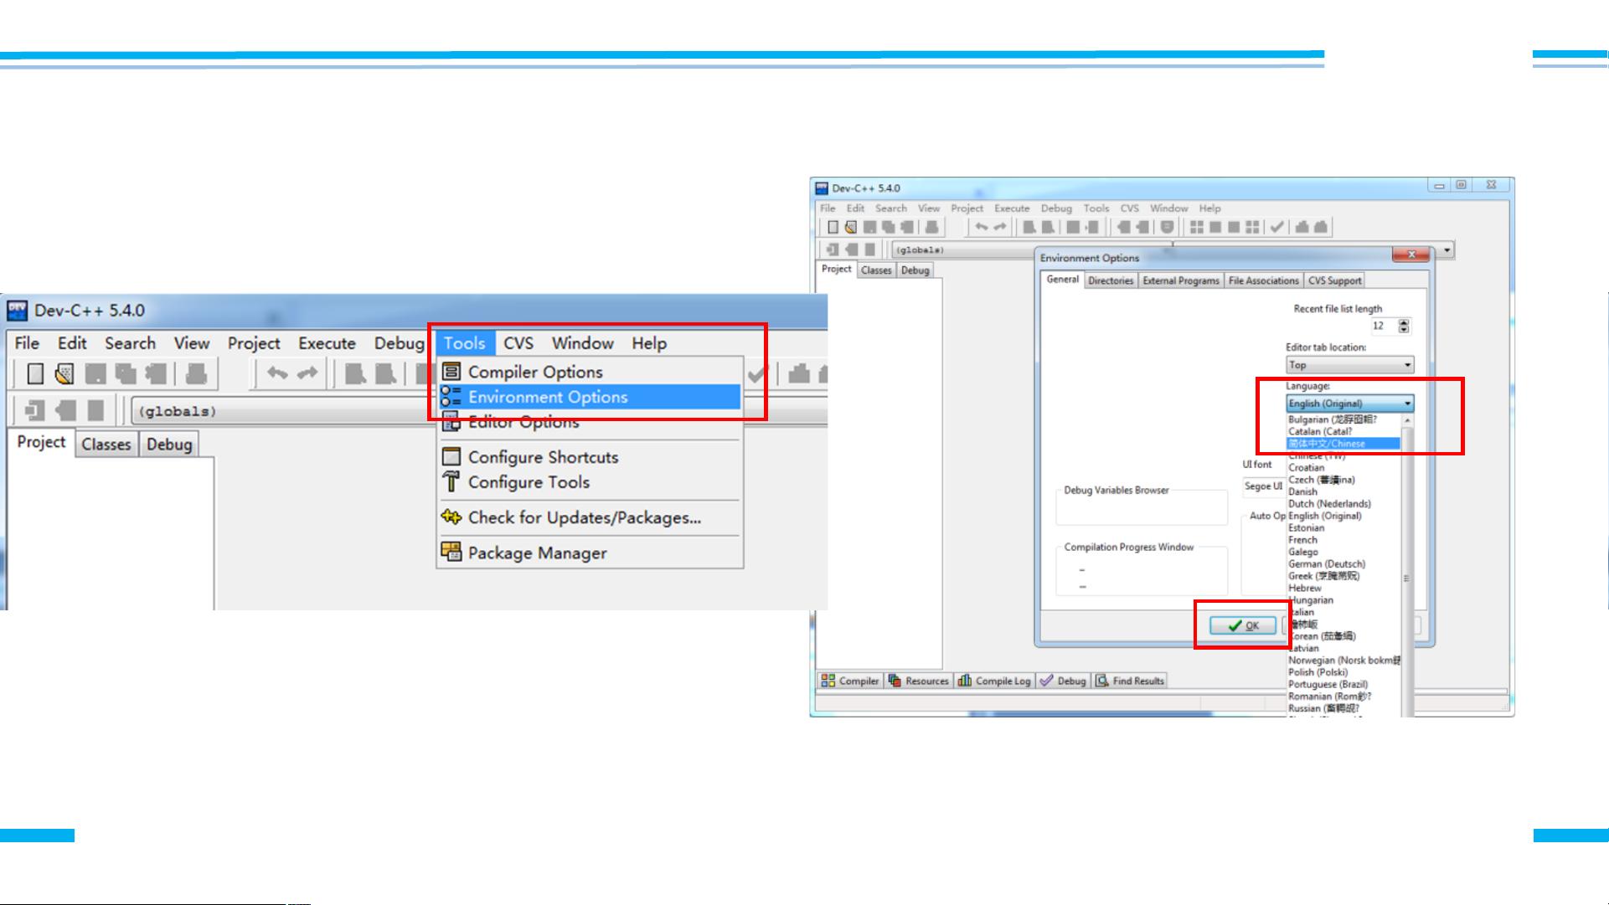Screen dimensions: 1609x905
Task: Click four-squares Compile icon behind Environment Options
Action: [x=1196, y=227]
